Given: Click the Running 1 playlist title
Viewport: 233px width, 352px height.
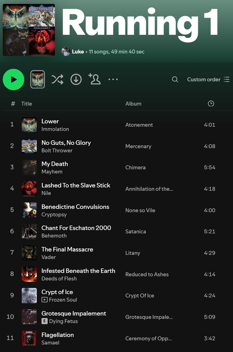Looking at the screenshot, I should click(140, 24).
